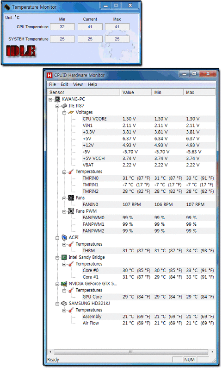222x369 pixels.
Task: Select the VIN1 voltage row
Action: coord(148,126)
